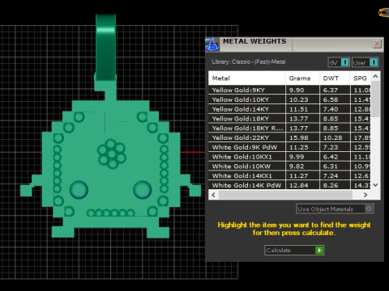Select the White Gold:10KW row
389x291 pixels.
pyautogui.click(x=289, y=167)
